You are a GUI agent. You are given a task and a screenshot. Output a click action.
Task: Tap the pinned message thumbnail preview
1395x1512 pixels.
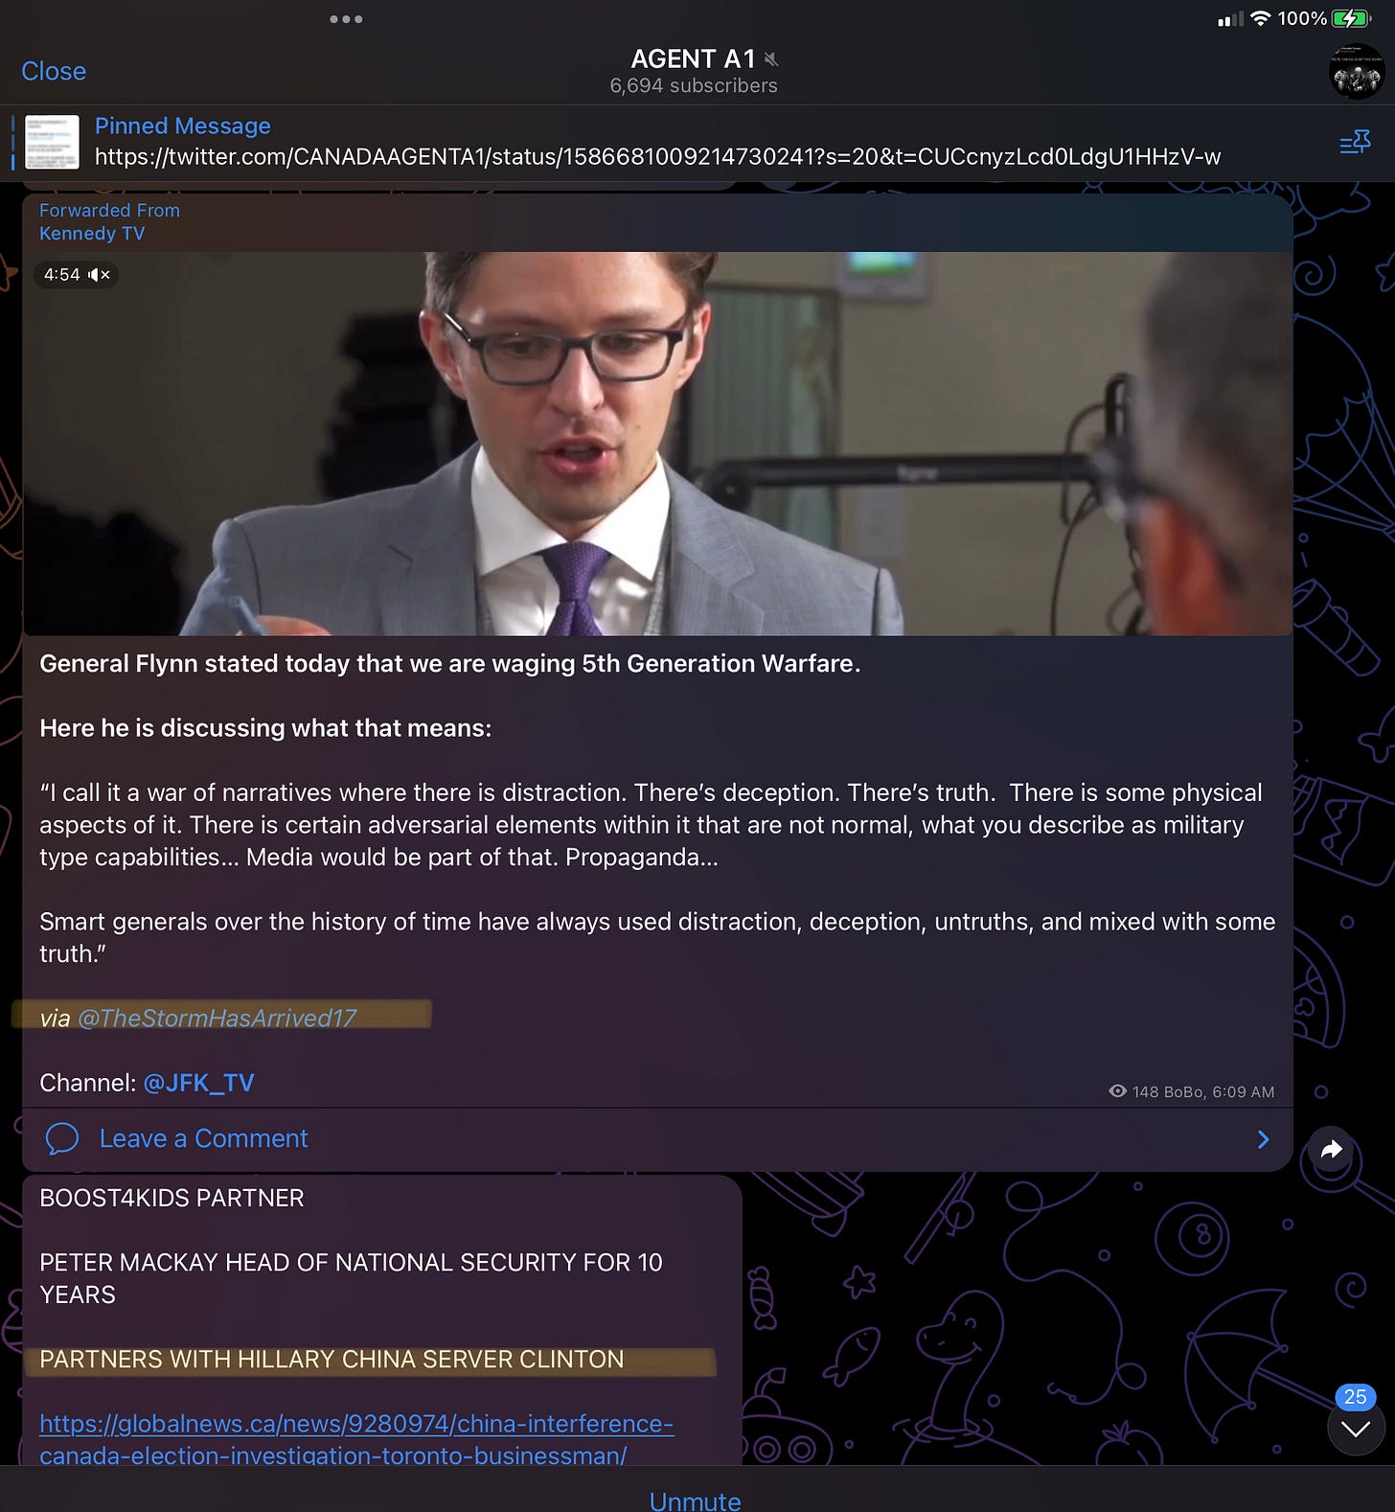point(52,142)
